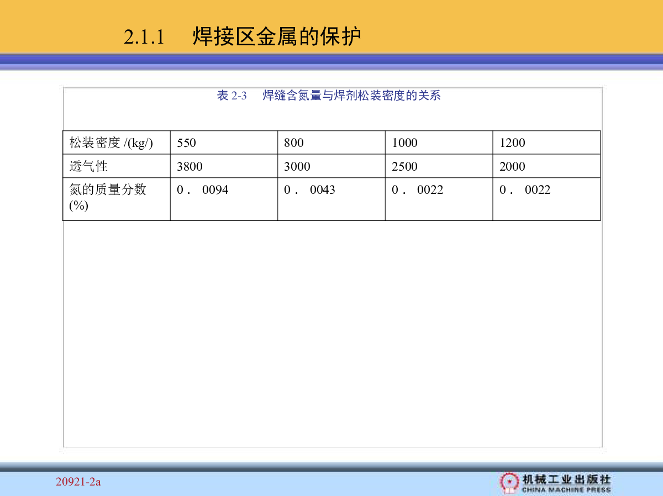Click the density cell containing 800
The image size is (663, 496).
331,143
